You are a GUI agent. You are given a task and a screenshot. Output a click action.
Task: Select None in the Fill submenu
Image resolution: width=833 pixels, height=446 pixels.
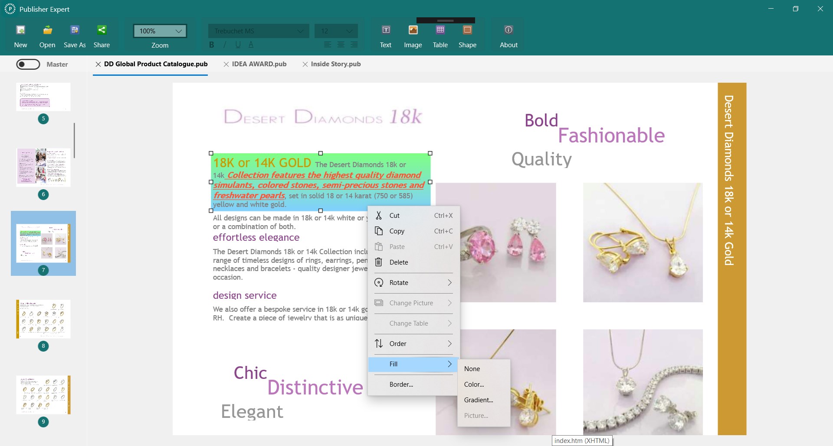[484, 369]
